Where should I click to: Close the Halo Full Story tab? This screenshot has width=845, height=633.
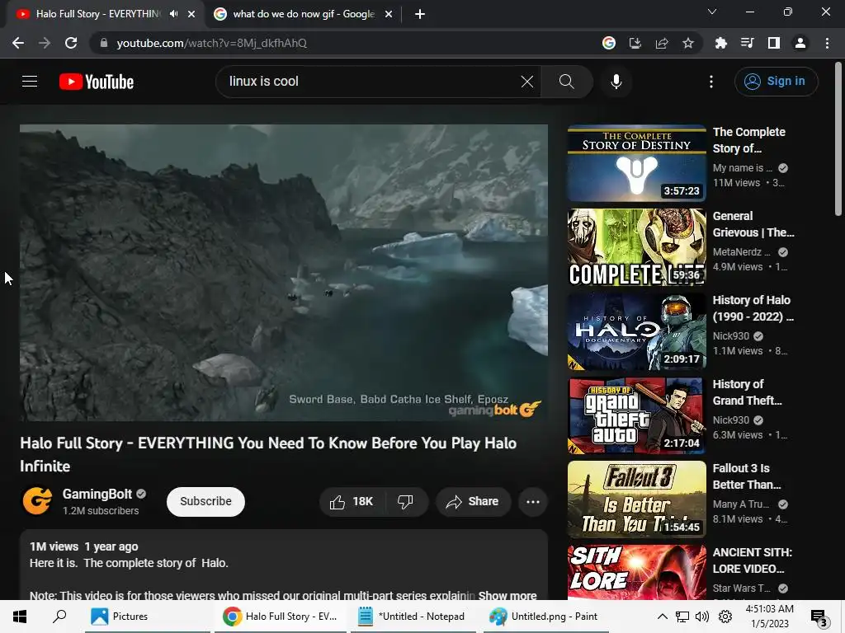[x=191, y=14]
